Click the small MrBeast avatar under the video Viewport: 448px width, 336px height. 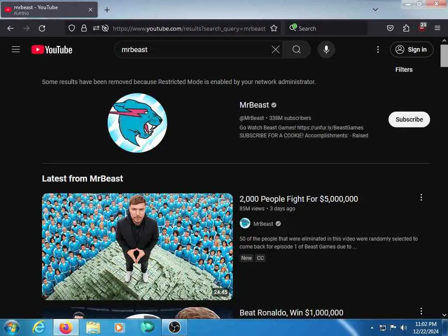(x=245, y=224)
